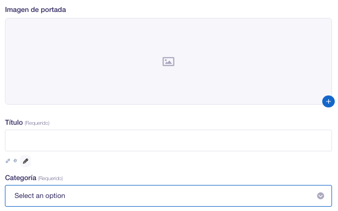Click the "Select an option" placeholder text
Screen dimensions: 338x211
pyautogui.click(x=40, y=196)
